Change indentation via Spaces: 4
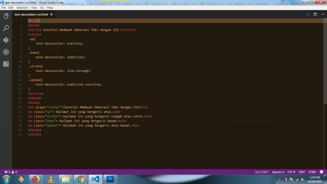Viewport: 327px width, 184px height. click(278, 172)
